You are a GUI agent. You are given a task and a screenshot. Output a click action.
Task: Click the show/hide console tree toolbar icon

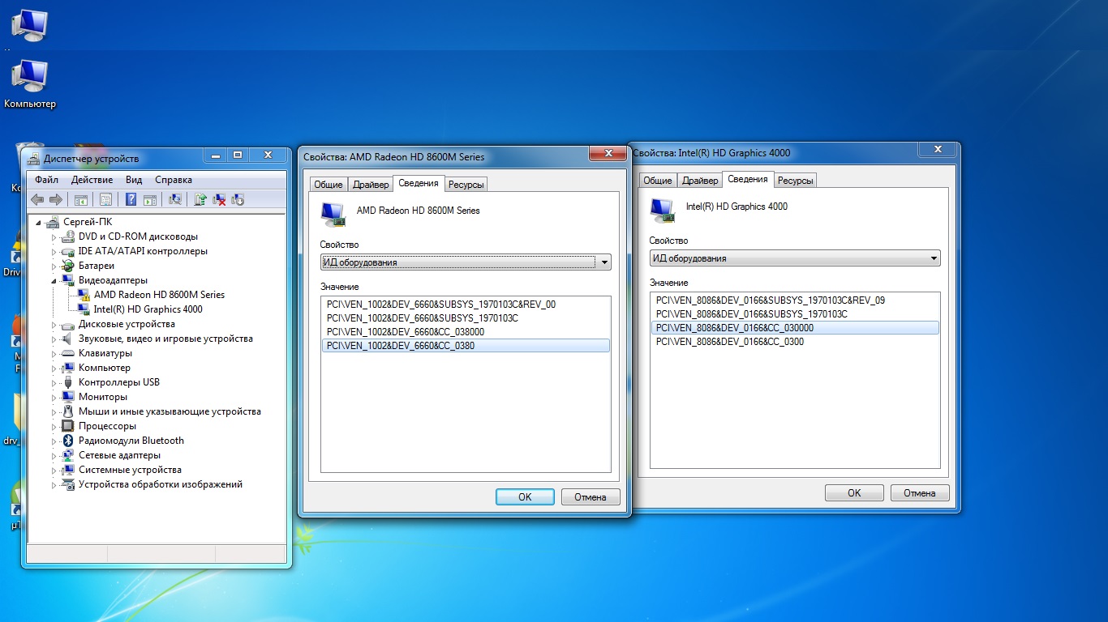coord(81,199)
